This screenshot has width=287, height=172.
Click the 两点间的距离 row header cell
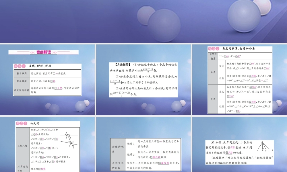(22, 90)
